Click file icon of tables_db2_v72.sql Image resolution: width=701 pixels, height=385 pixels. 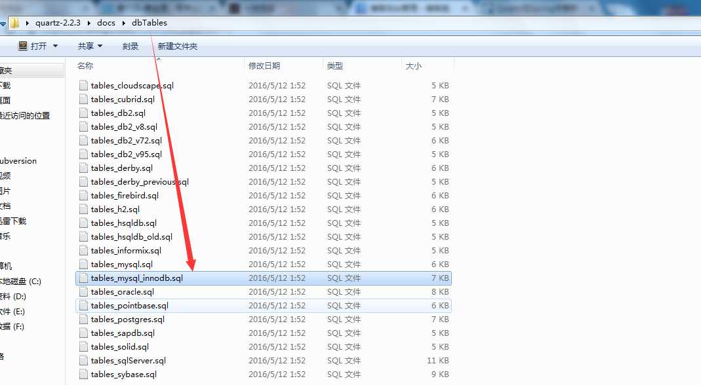83,140
